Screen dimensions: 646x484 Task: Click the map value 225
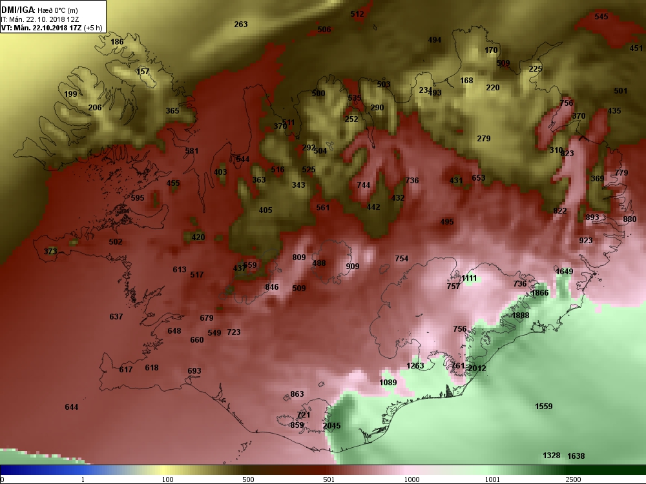[535, 69]
